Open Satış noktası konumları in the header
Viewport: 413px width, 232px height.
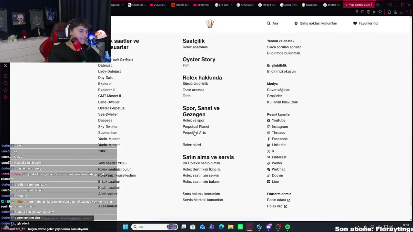[316, 23]
